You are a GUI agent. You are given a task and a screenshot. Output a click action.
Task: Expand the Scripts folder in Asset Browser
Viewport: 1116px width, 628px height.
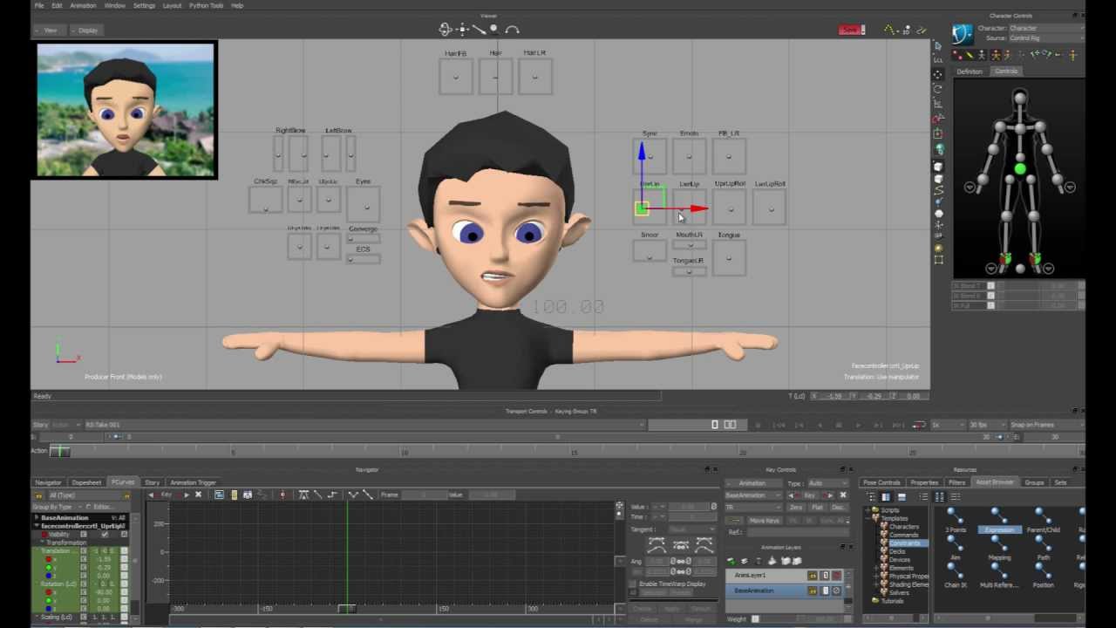coord(868,509)
